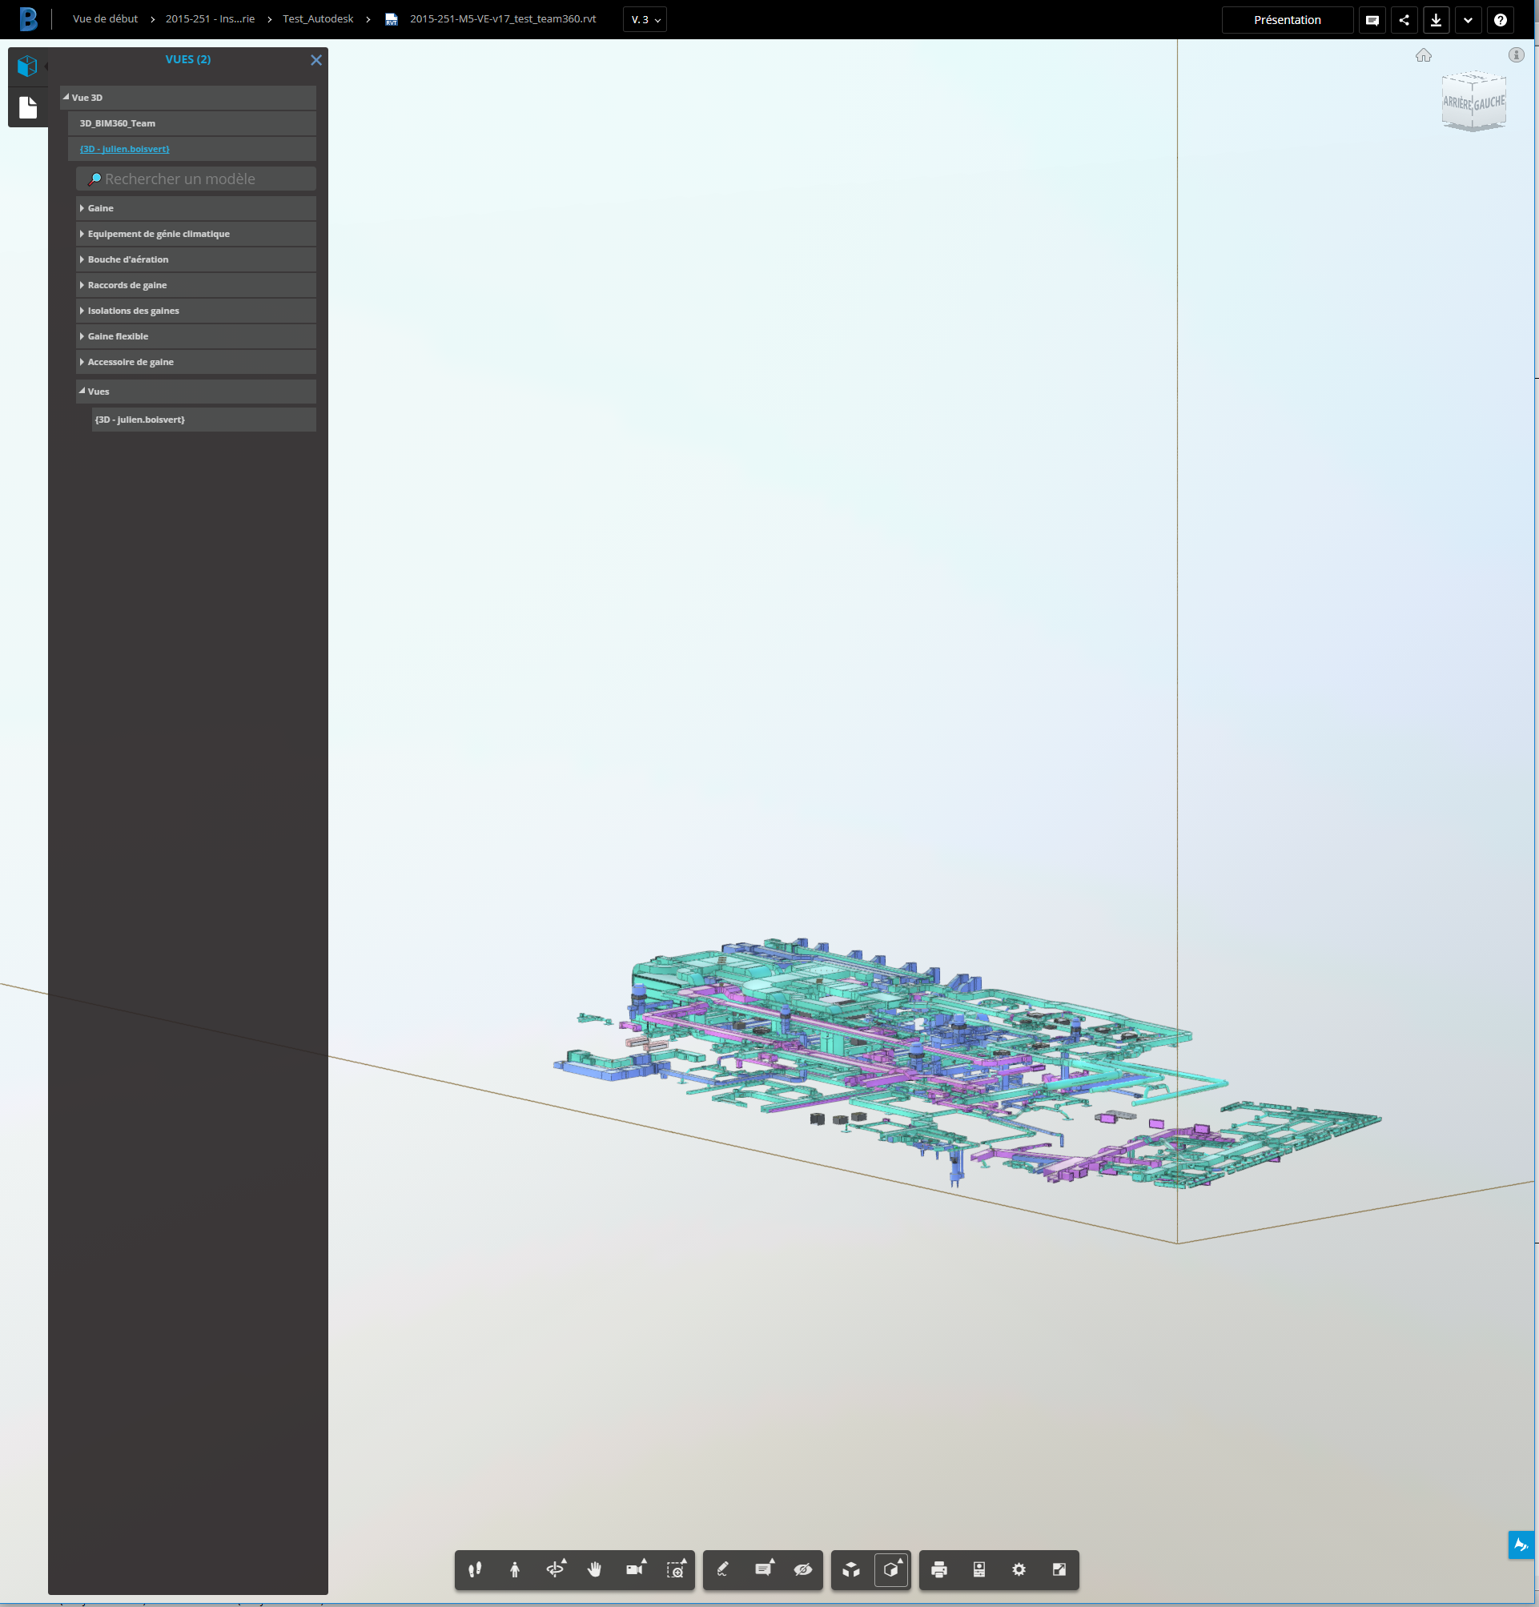Choose the pan hand tool
Image resolution: width=1539 pixels, height=1607 pixels.
tap(594, 1569)
